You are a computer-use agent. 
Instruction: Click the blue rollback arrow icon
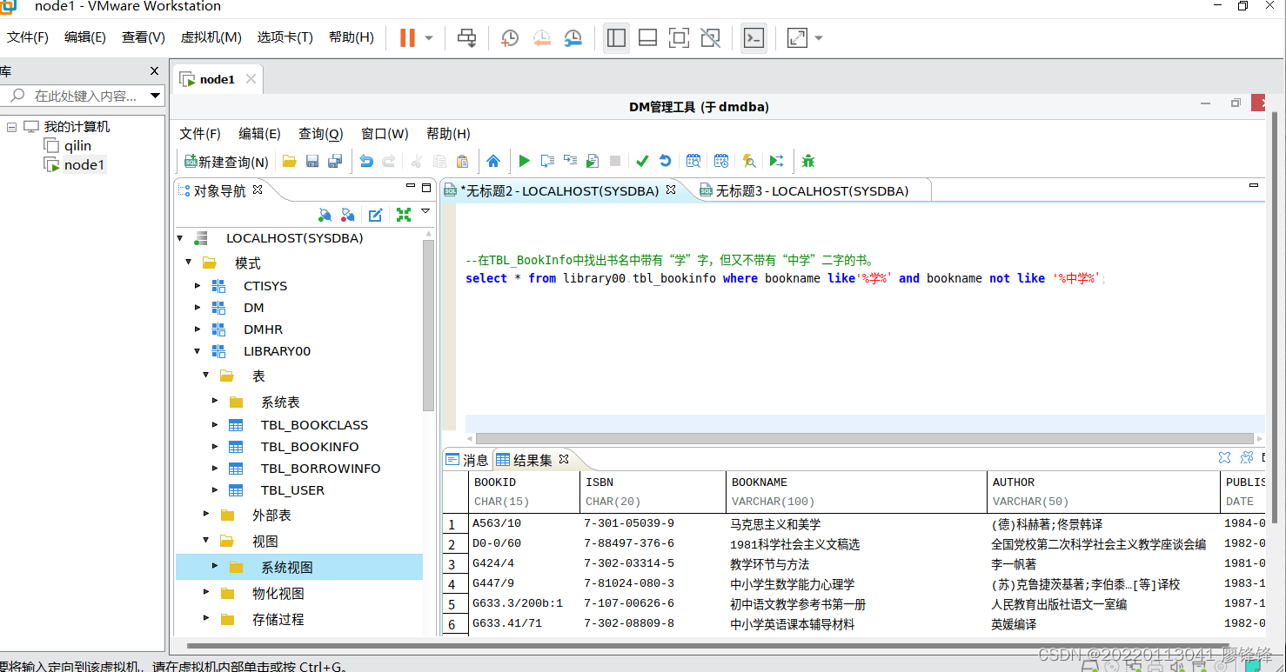click(x=665, y=161)
